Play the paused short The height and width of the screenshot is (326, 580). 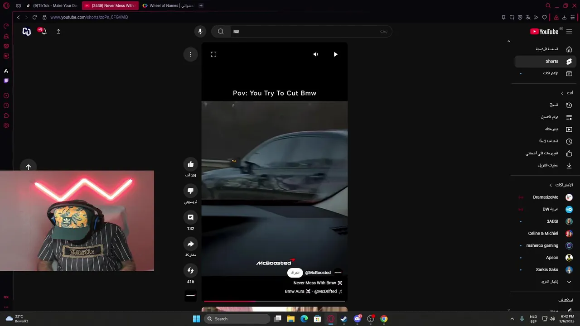336,54
